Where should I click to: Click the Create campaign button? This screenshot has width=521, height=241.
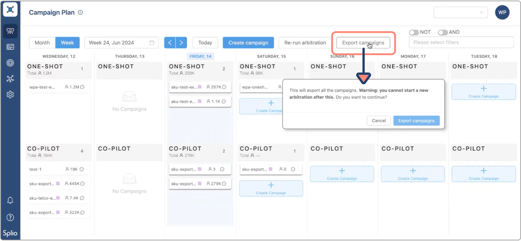(x=248, y=43)
